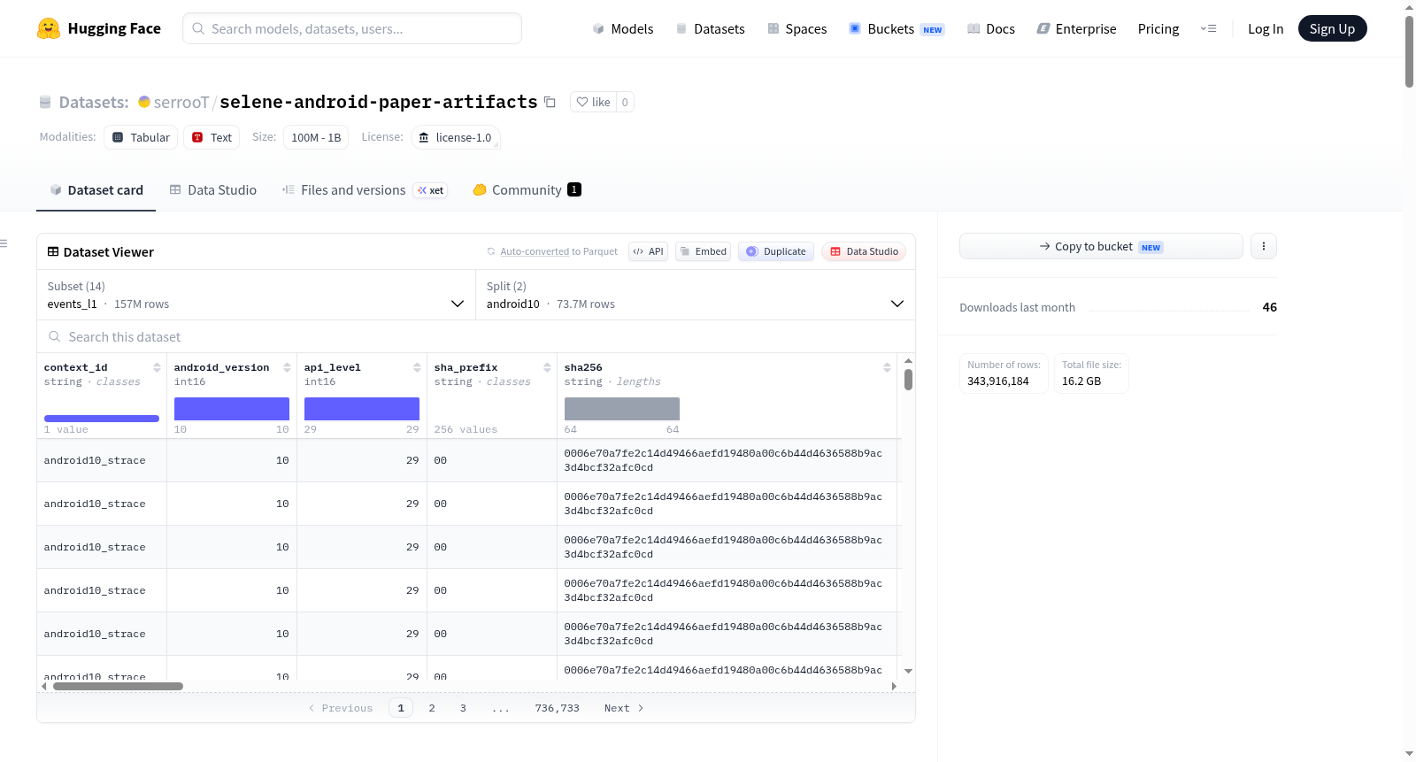Go to the Community tab
Image resolution: width=1416 pixels, height=762 pixels.
(527, 190)
